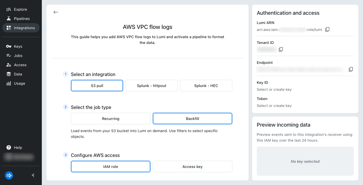Click the 'Select the job type' step title

coord(91,107)
